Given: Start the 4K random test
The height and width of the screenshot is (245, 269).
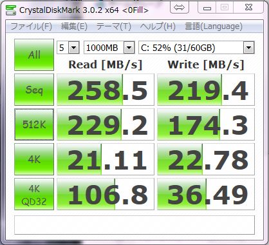Looking at the screenshot, I should click(x=34, y=159).
